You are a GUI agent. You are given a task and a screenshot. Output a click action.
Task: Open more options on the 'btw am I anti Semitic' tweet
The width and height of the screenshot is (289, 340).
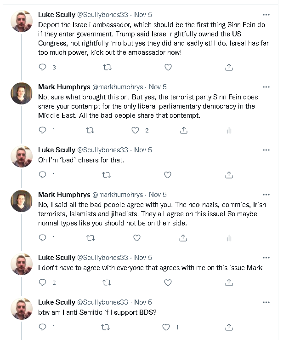tap(266, 302)
